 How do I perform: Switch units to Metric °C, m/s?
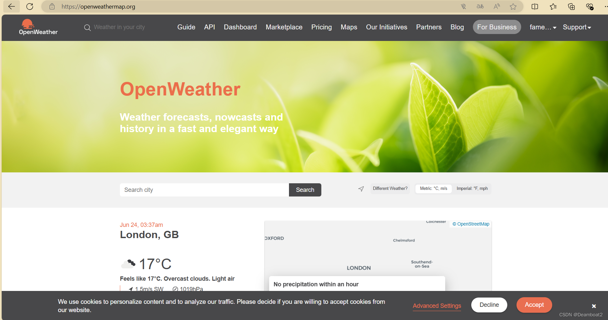434,189
